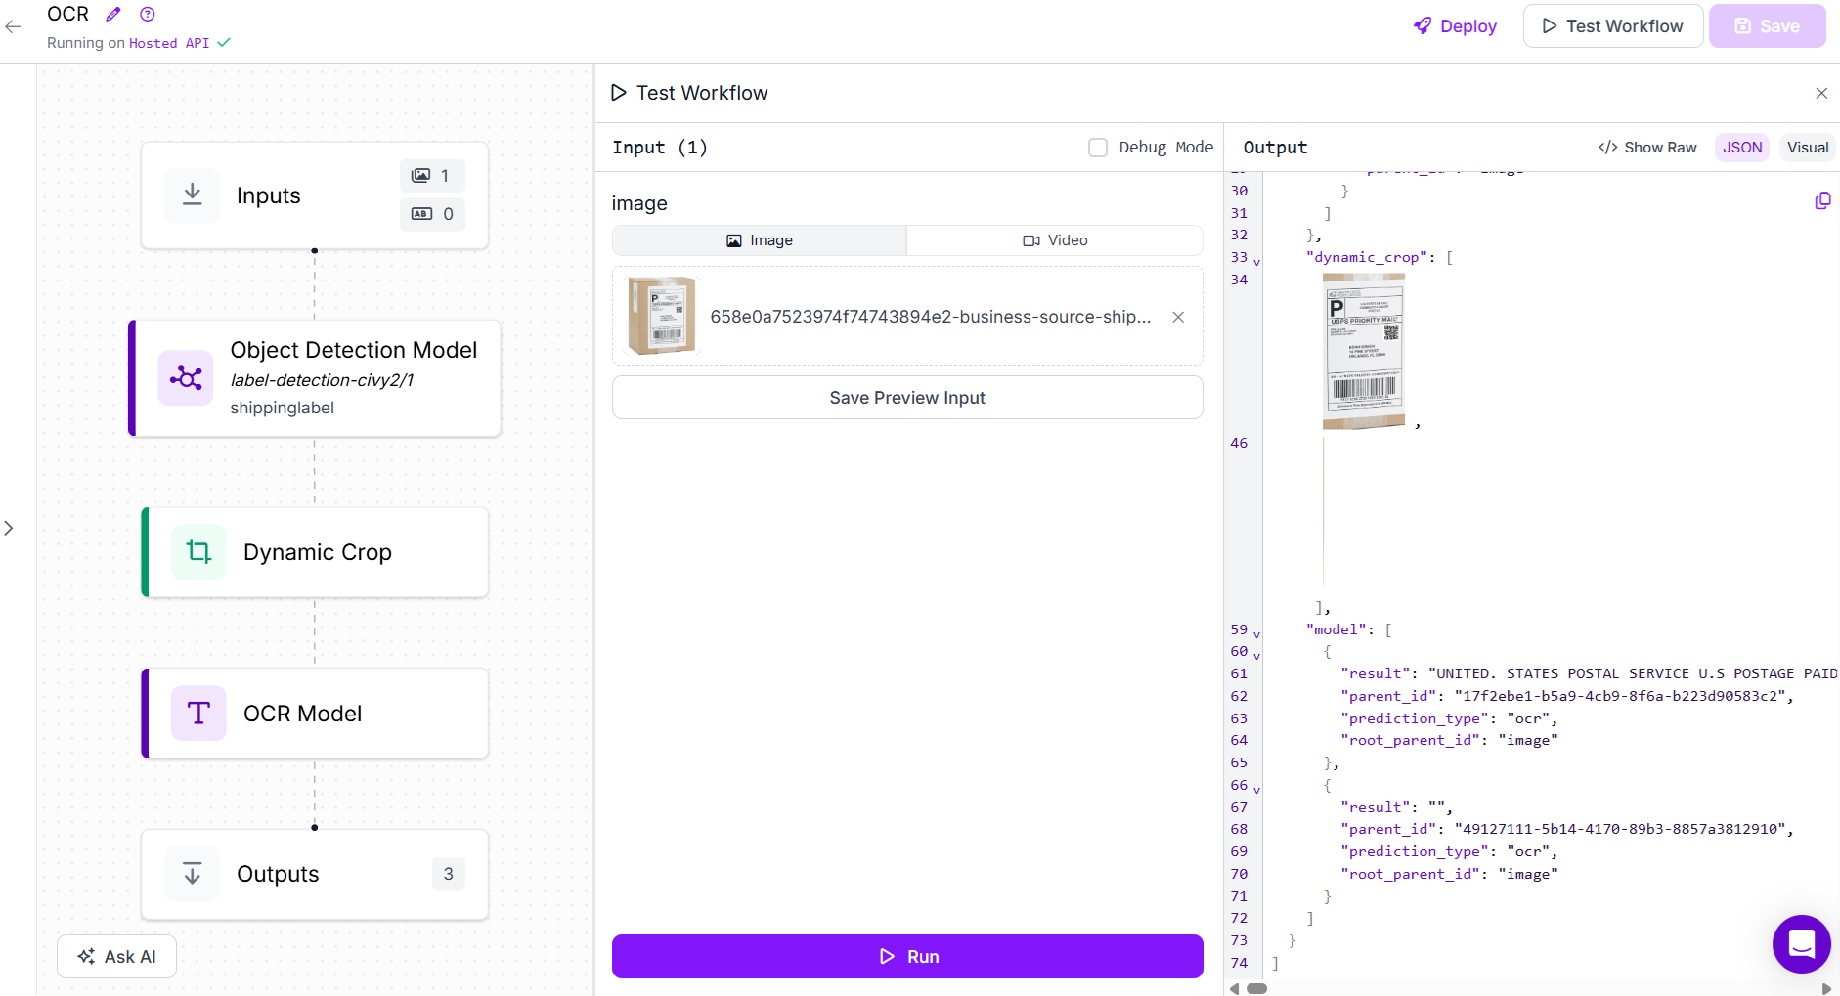Select the Video input tab
The width and height of the screenshot is (1840, 996).
[x=1055, y=240]
